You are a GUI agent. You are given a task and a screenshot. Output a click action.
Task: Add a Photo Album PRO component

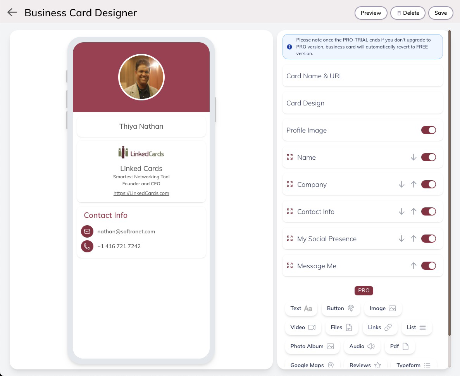pyautogui.click(x=312, y=346)
